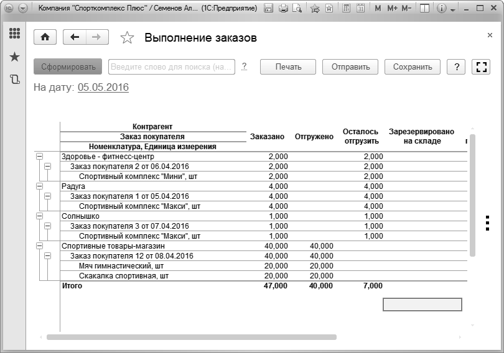Close the Выполнение заказов report tab
The height and width of the screenshot is (353, 504).
pyautogui.click(x=490, y=35)
